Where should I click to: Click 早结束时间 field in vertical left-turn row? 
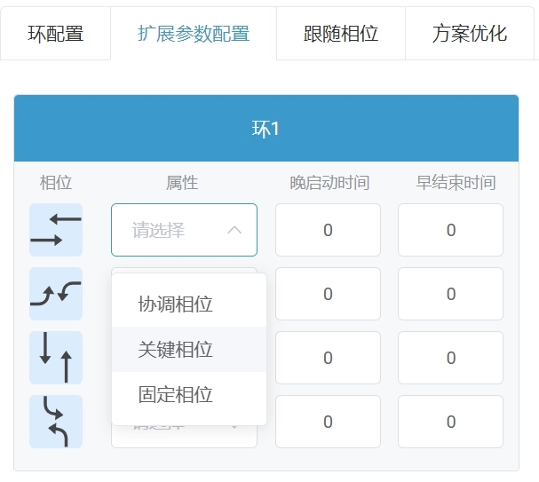(450, 422)
